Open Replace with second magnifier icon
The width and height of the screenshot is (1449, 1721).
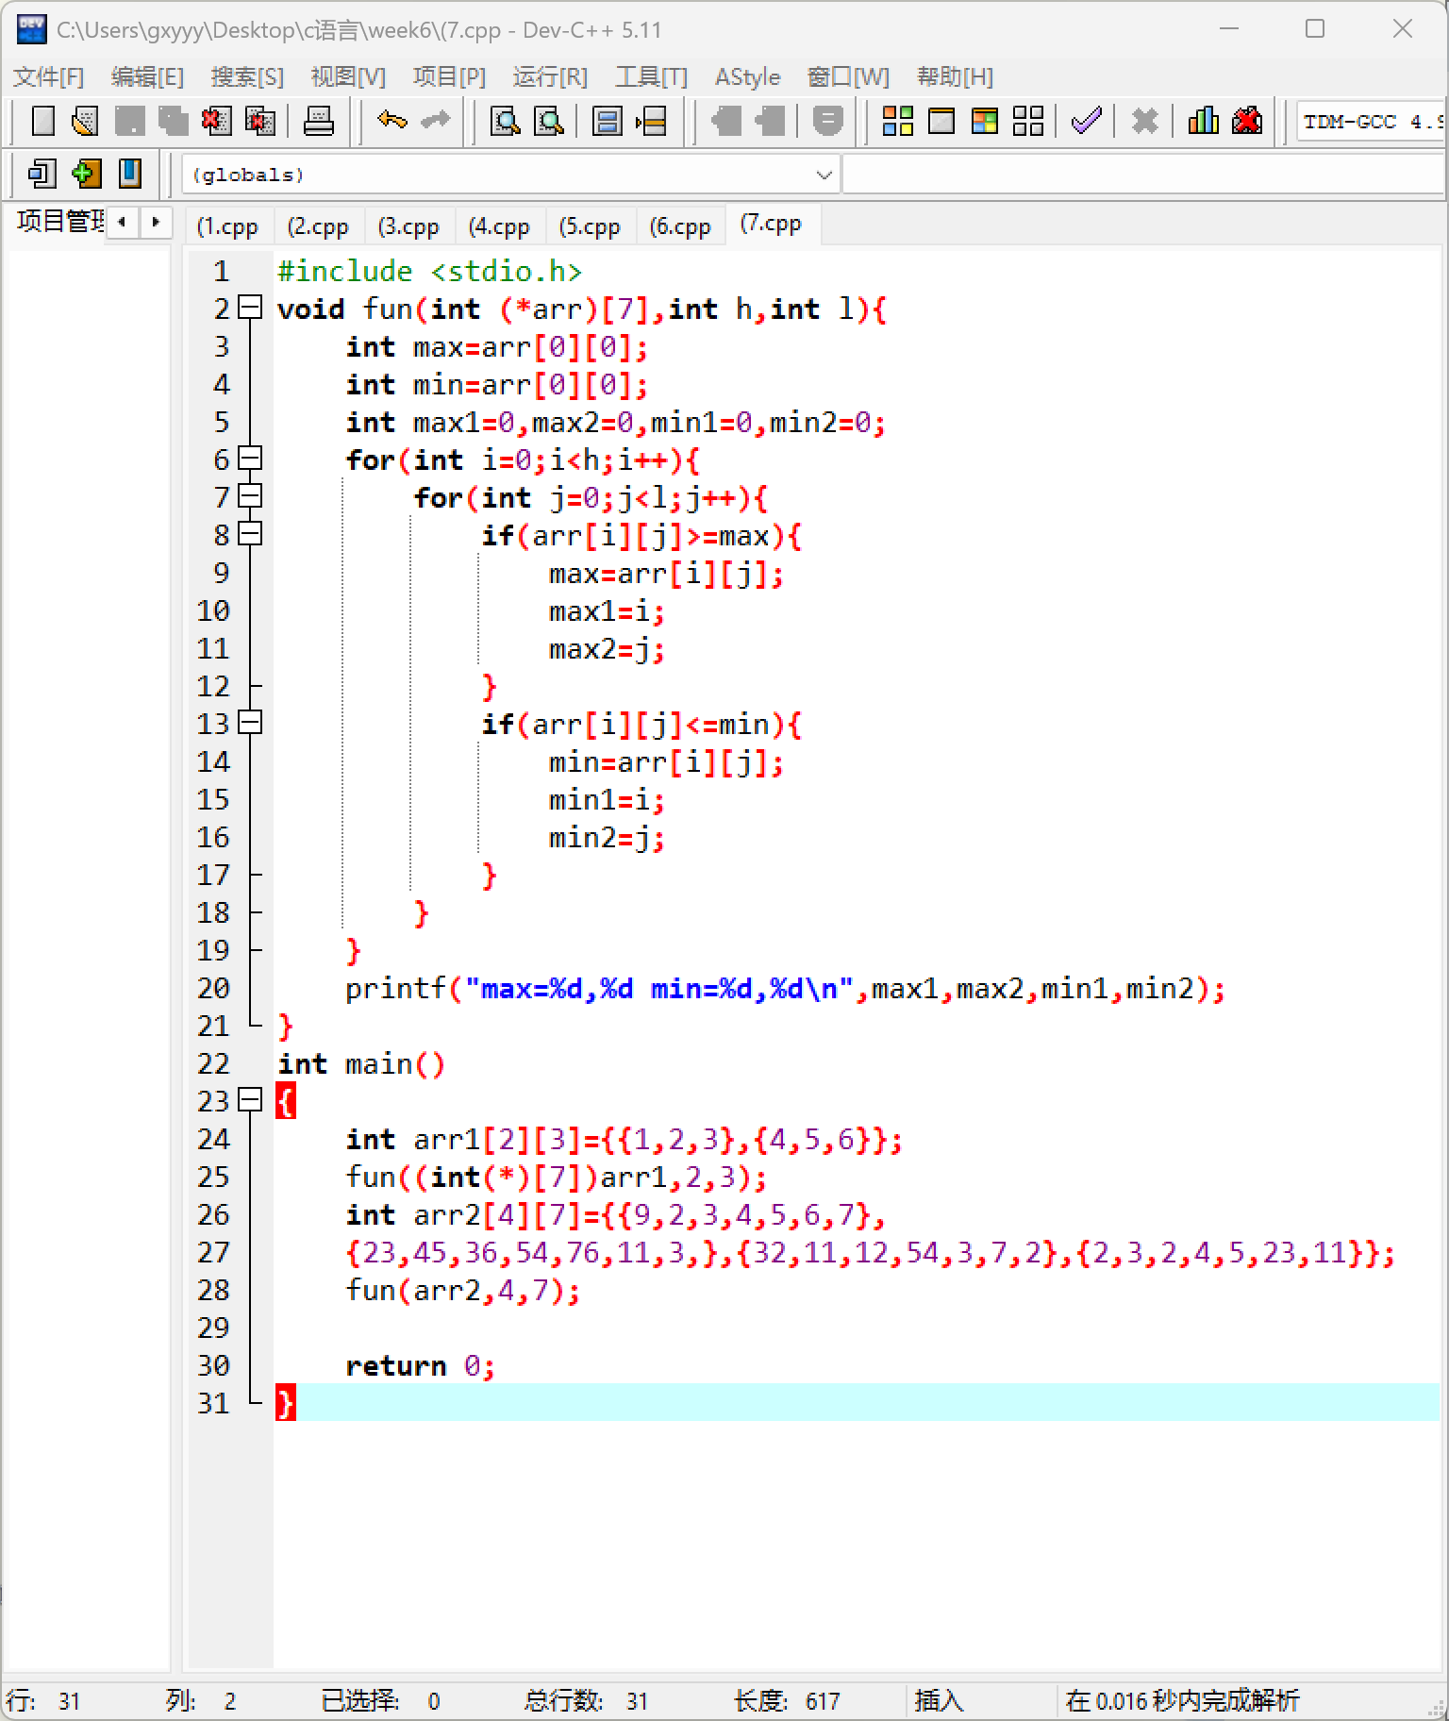coord(549,121)
